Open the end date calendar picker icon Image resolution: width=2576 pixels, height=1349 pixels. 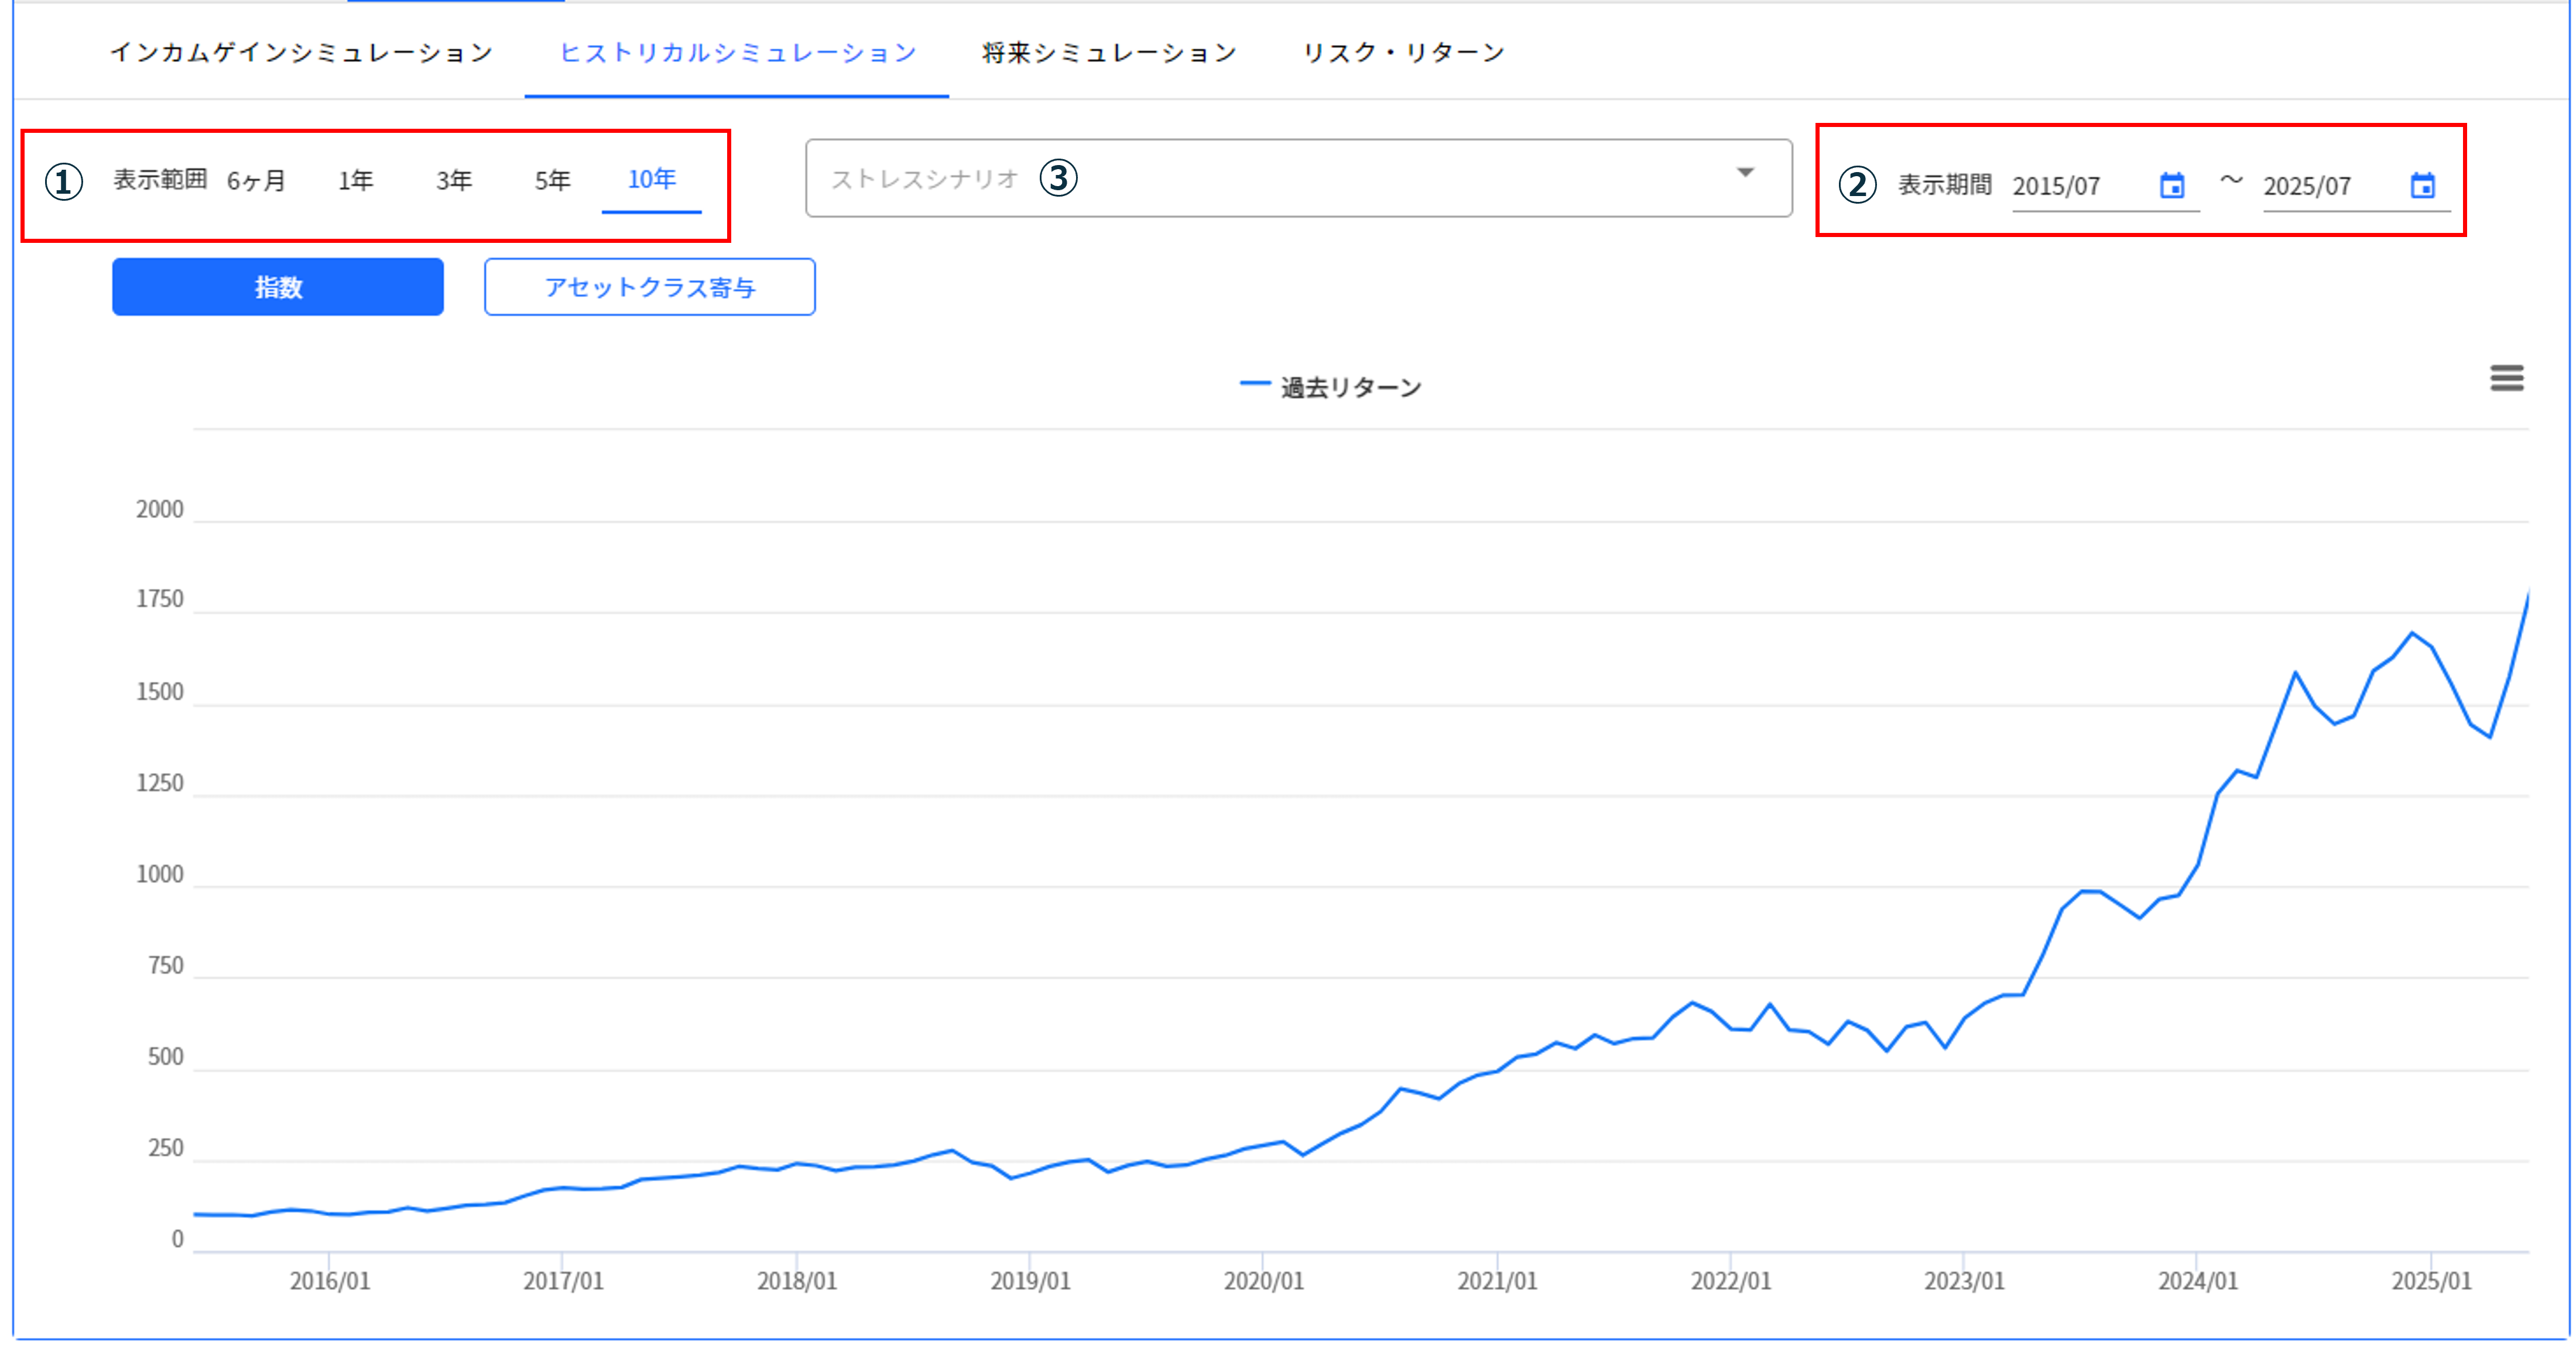point(2426,185)
